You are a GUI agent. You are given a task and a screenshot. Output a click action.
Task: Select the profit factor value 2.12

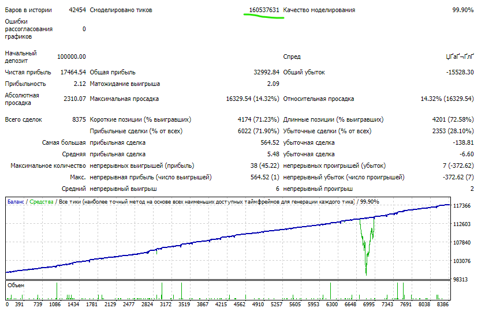[80, 84]
